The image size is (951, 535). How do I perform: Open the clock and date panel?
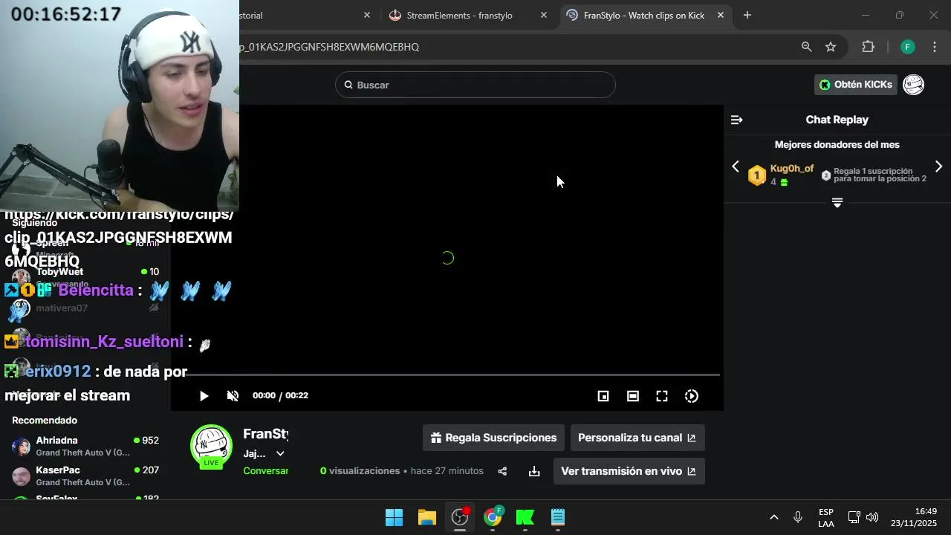click(x=914, y=517)
